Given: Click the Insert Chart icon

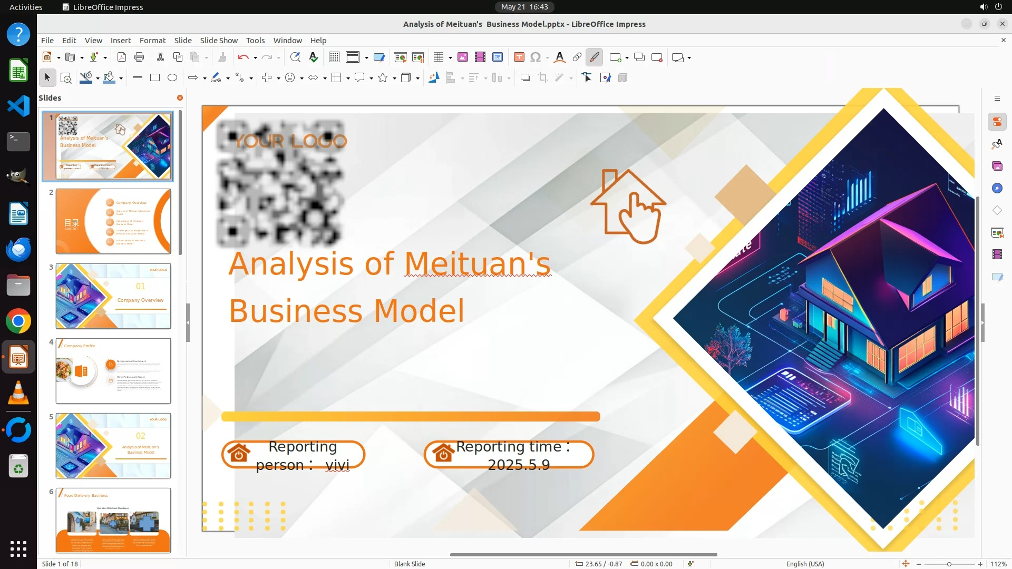Looking at the screenshot, I should point(498,57).
